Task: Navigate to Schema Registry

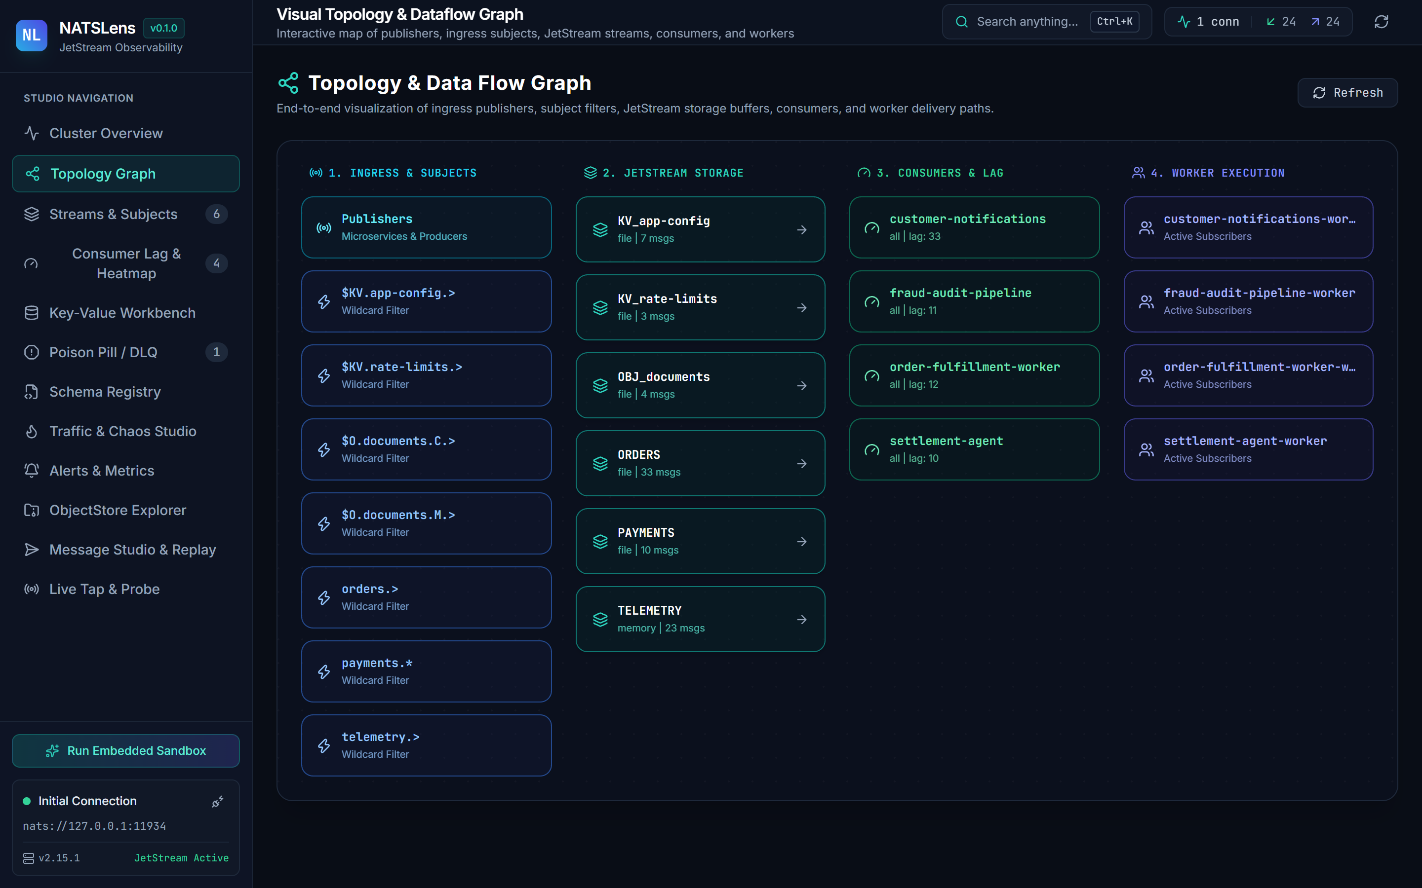Action: [x=126, y=392]
